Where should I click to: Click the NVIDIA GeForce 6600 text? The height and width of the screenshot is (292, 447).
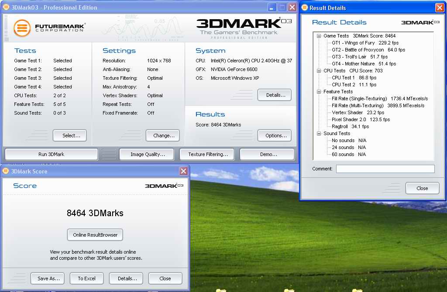coord(234,69)
